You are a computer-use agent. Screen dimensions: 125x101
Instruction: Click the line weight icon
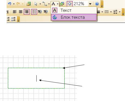(99, 12)
